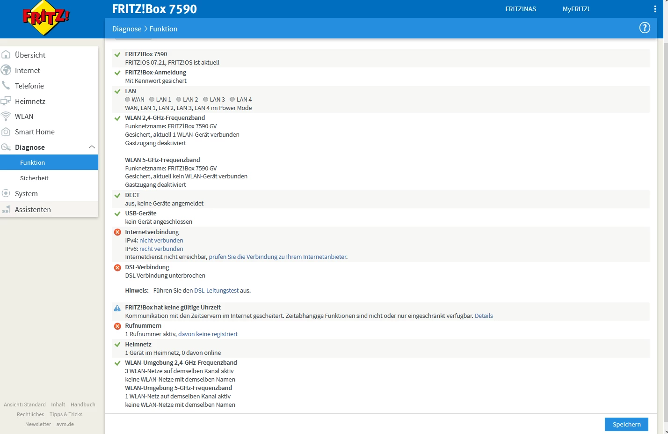Click the Übersicht house icon

[x=6, y=55]
